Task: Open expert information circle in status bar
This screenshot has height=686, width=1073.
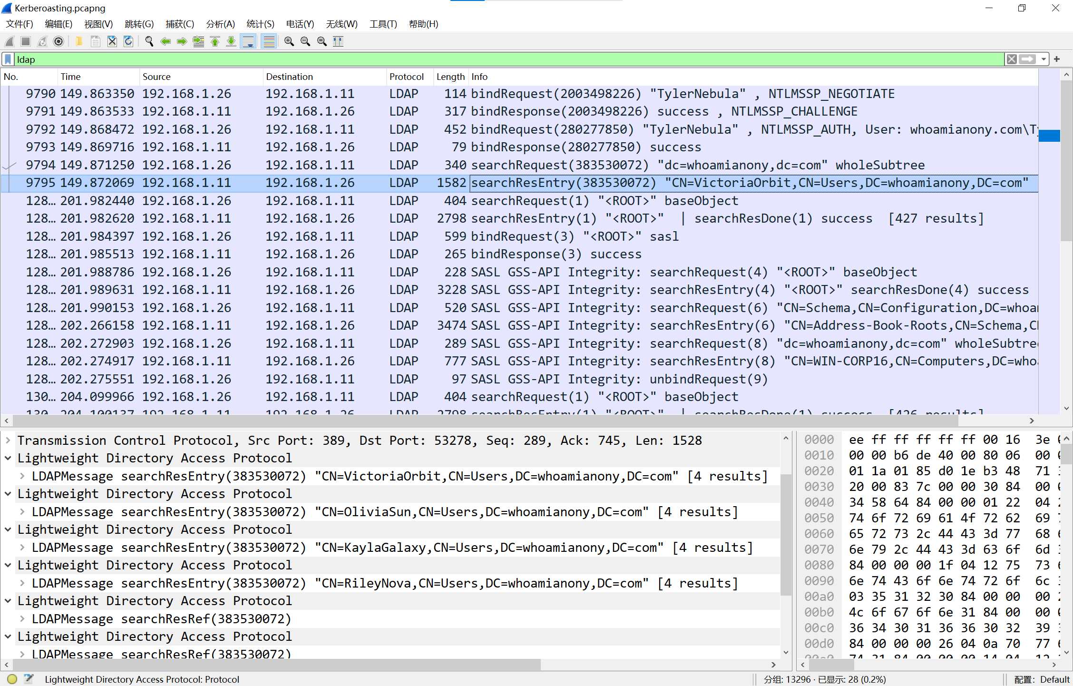Action: pyautogui.click(x=12, y=679)
